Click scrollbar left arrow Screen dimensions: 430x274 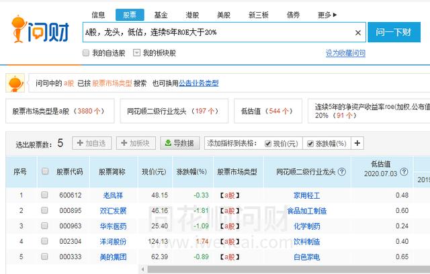point(143,269)
